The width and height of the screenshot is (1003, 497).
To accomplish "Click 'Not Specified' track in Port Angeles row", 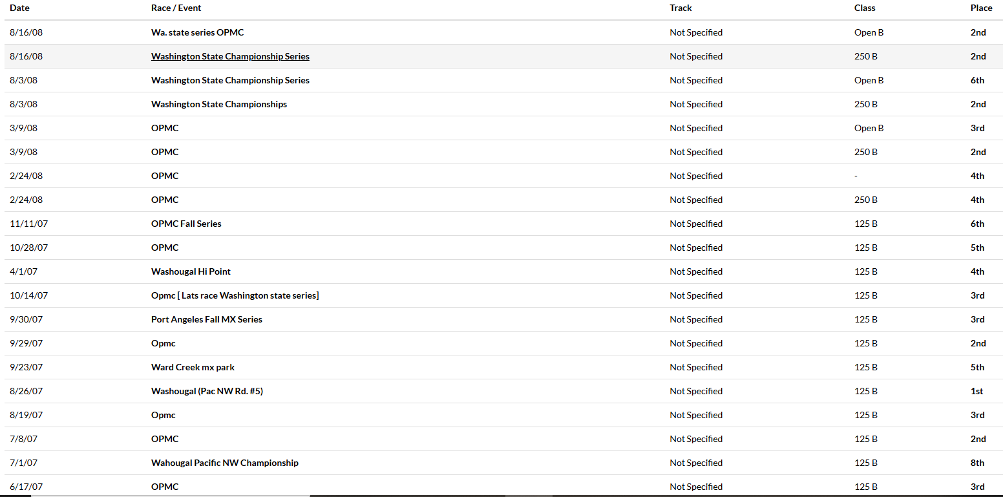I will coord(696,319).
